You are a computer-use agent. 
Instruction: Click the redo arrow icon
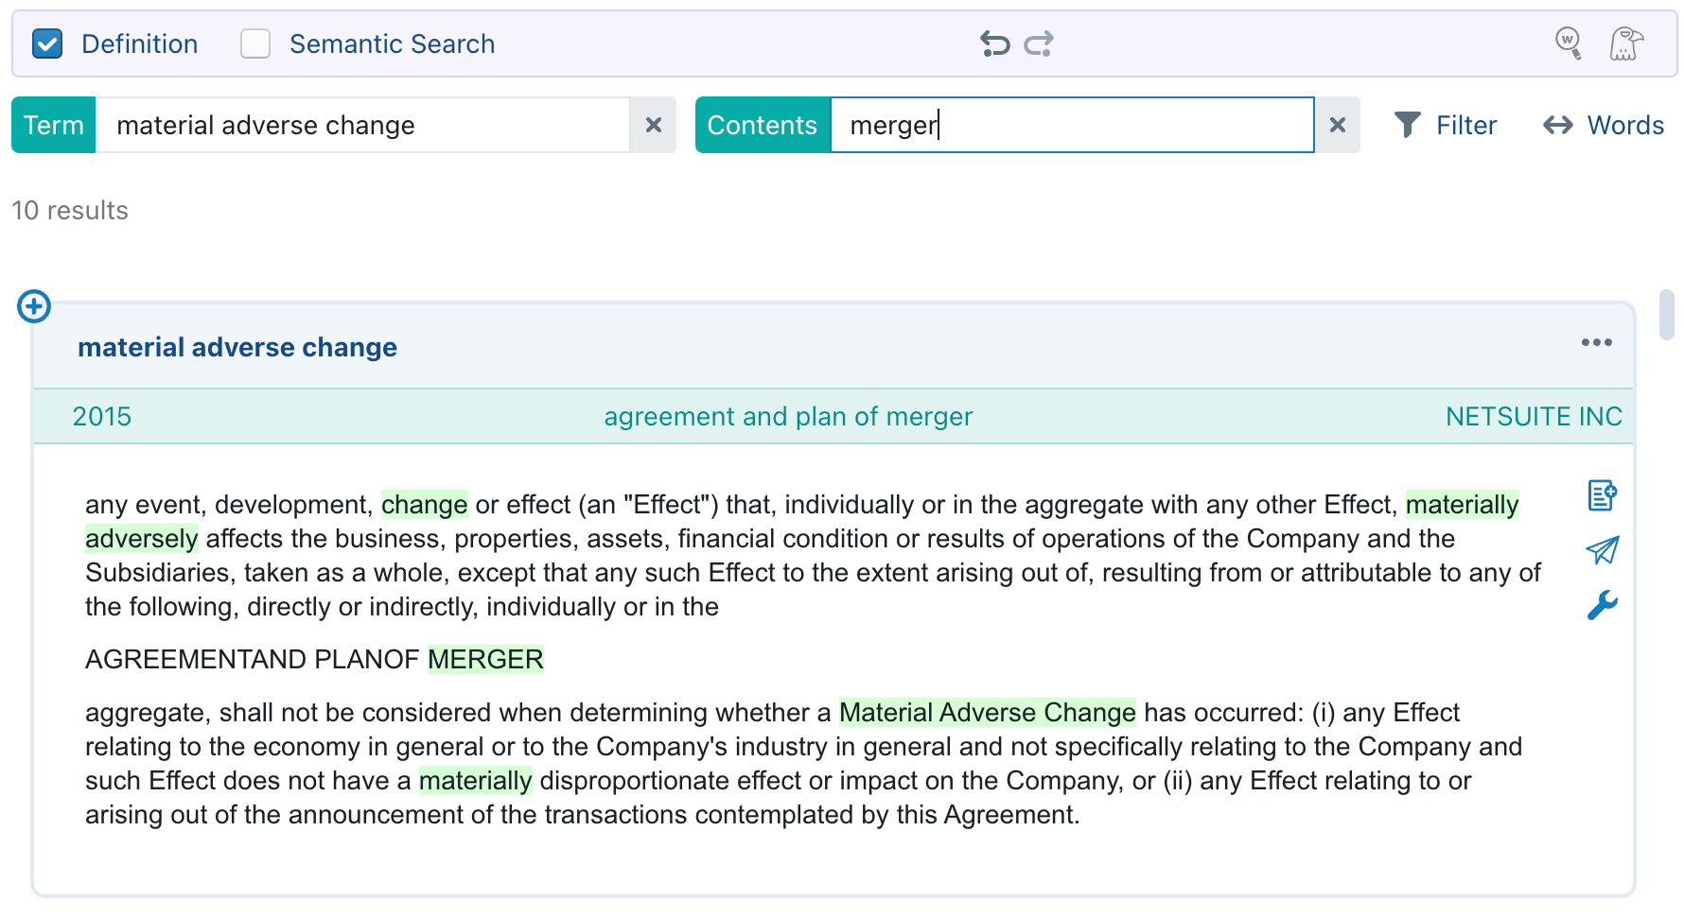click(x=1039, y=43)
